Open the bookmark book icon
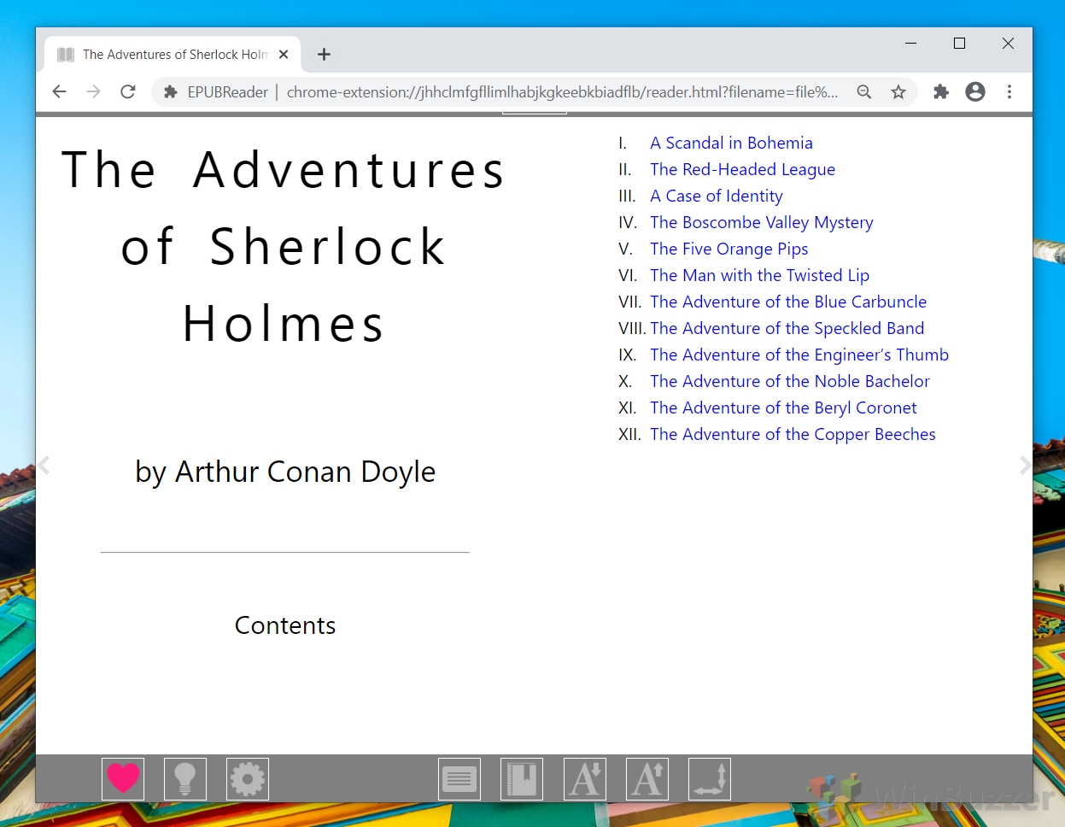Screen dimensions: 1065x827 [522, 779]
